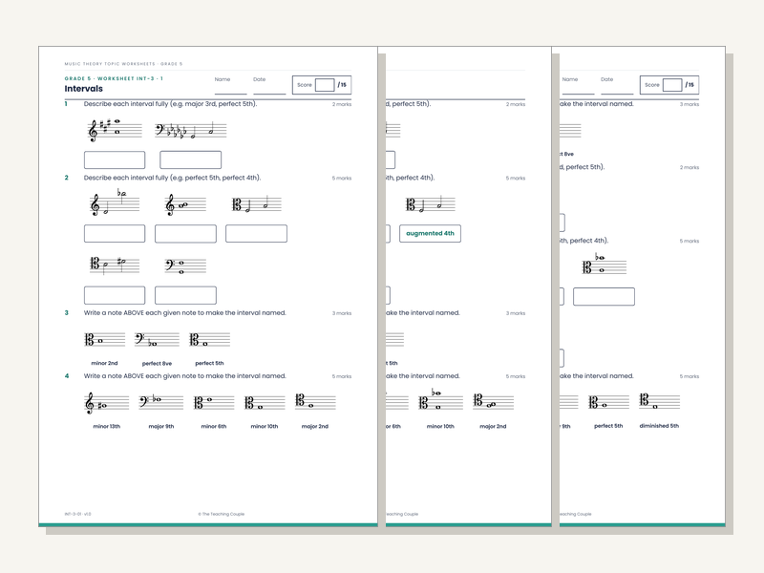The width and height of the screenshot is (764, 573).
Task: Click the treble-clef staff above "minor 13th"
Action: pyautogui.click(x=107, y=403)
